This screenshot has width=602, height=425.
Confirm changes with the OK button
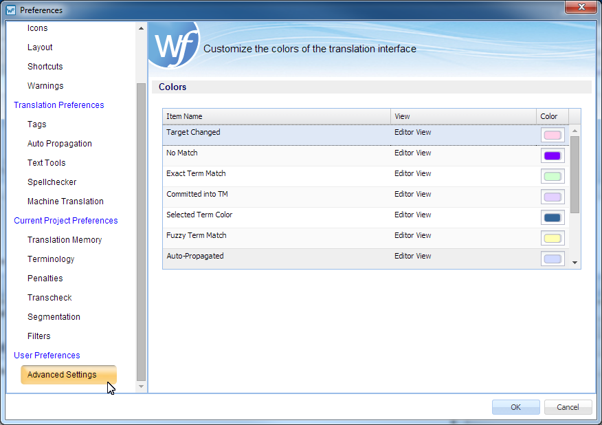click(515, 407)
